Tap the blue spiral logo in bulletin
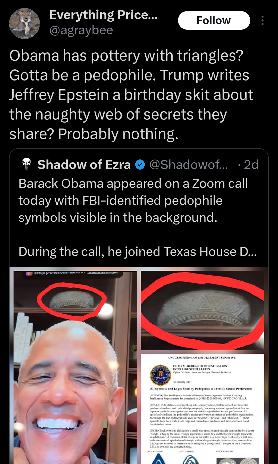This screenshot has width=278, height=464. (x=191, y=459)
